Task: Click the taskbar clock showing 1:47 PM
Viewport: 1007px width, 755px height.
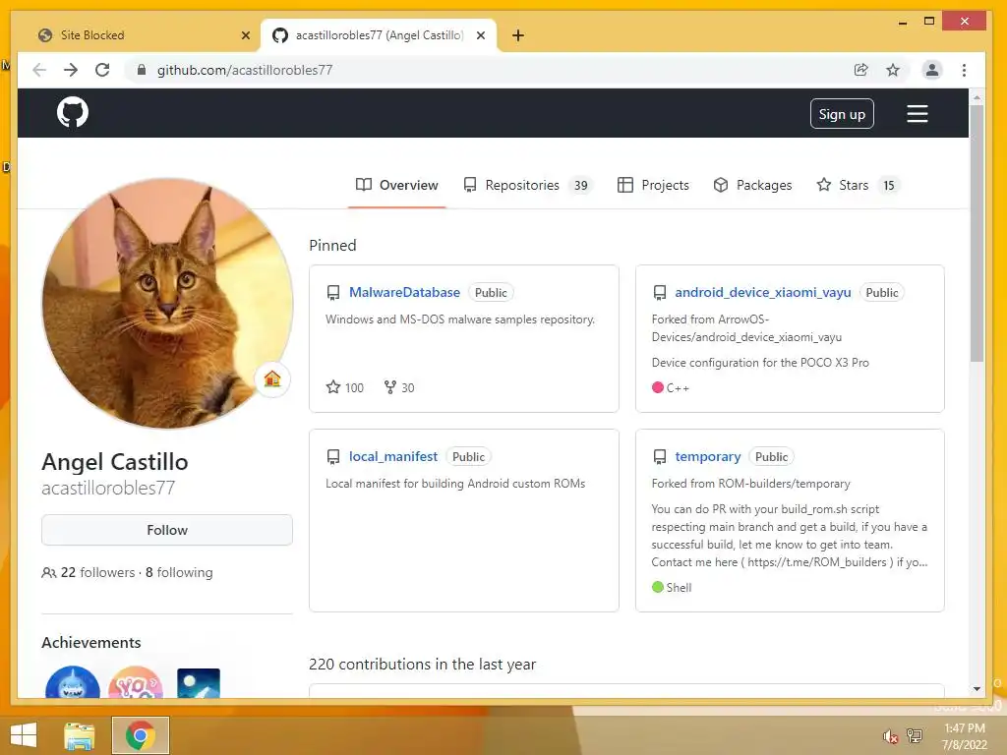Action: 964,736
